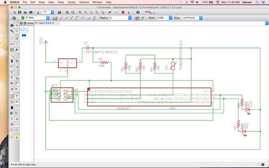Select the Junction tool
The image size is (269, 168).
click(12, 119)
